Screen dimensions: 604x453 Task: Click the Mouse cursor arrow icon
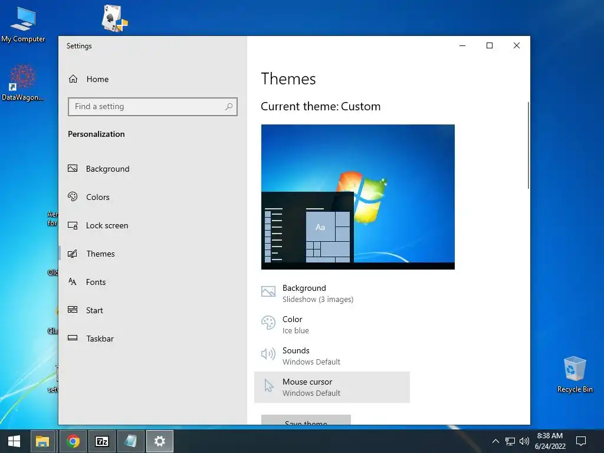coord(269,385)
